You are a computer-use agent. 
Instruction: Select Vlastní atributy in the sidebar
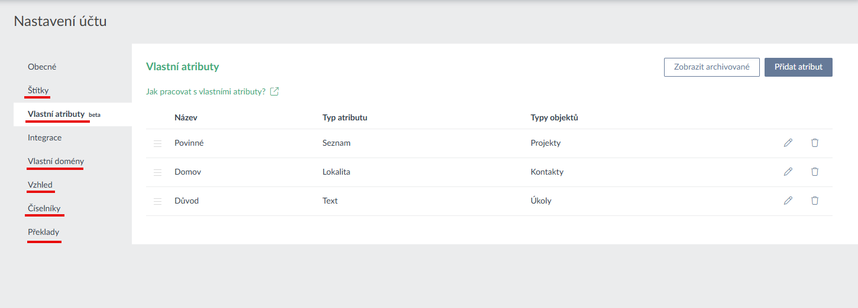tap(56, 114)
